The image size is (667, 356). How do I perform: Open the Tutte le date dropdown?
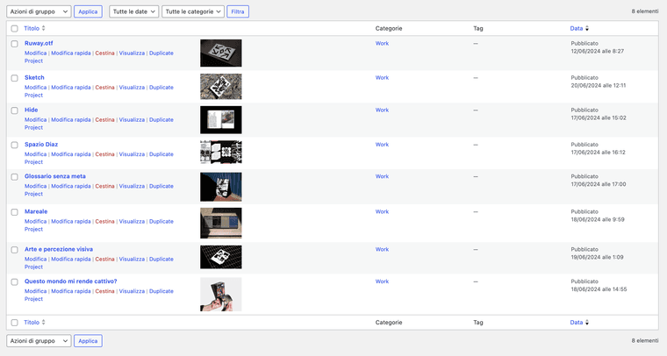[134, 11]
